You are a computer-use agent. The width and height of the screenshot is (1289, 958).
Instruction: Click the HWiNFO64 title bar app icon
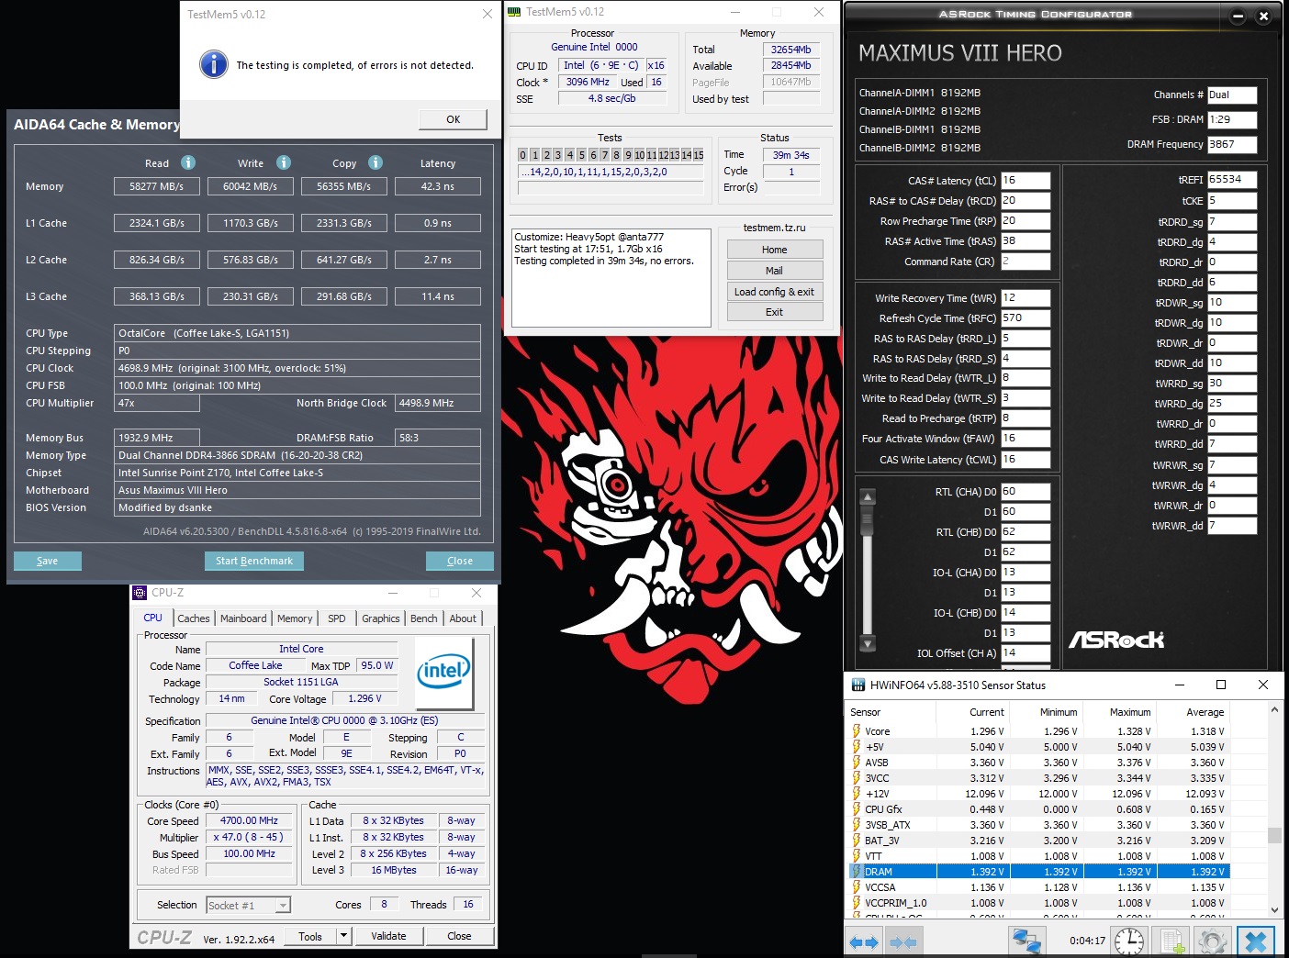858,685
